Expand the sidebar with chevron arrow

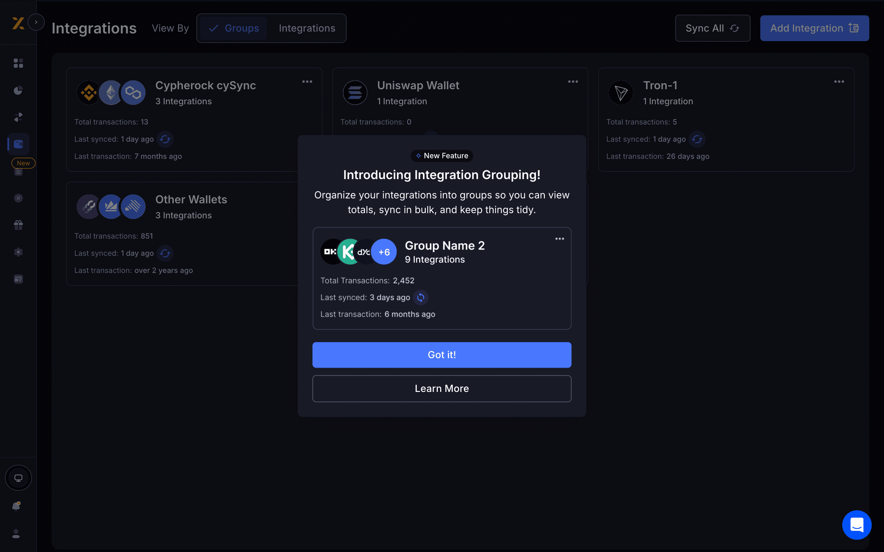coord(36,22)
